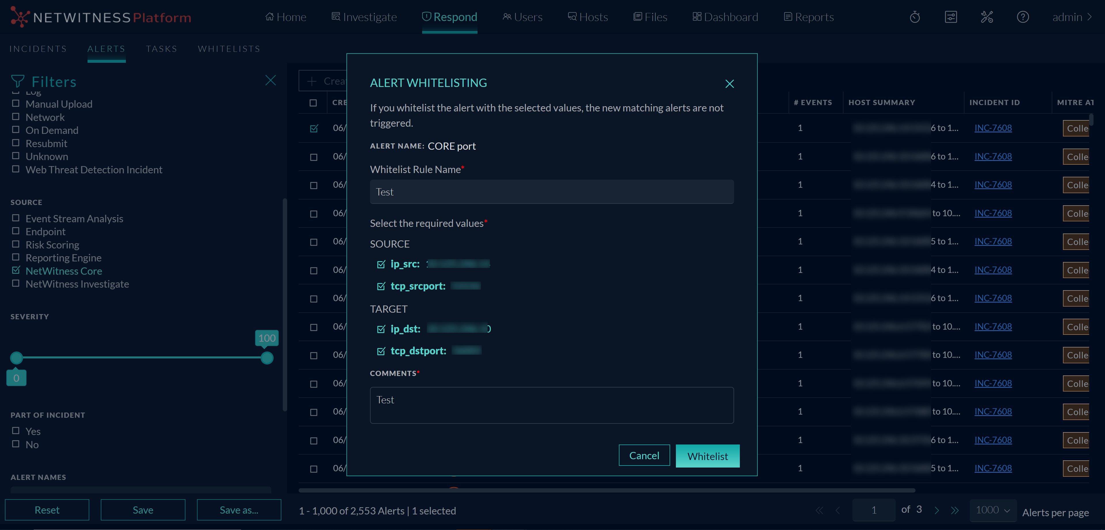Click the NetWitness Platform logo

(101, 17)
